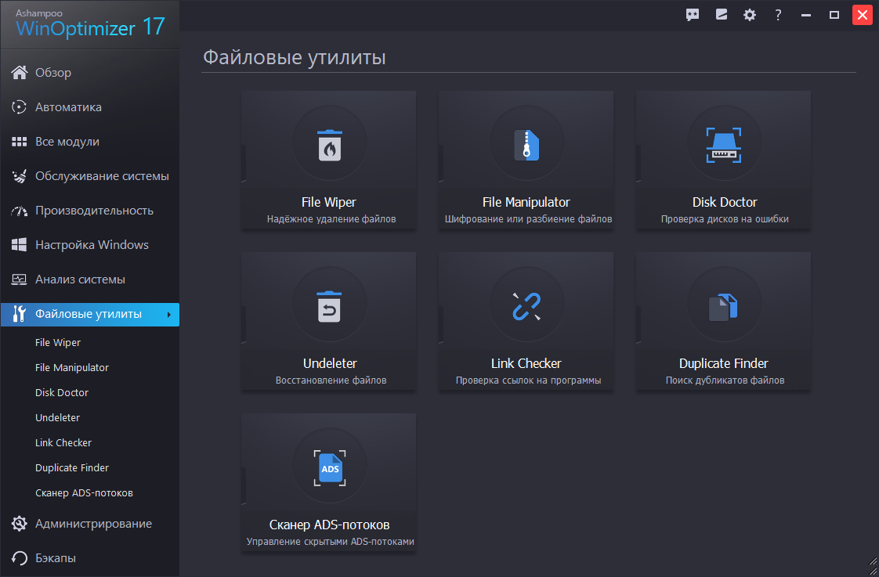The width and height of the screenshot is (879, 577).
Task: Open the Анализ системы label
Action: [x=80, y=279]
